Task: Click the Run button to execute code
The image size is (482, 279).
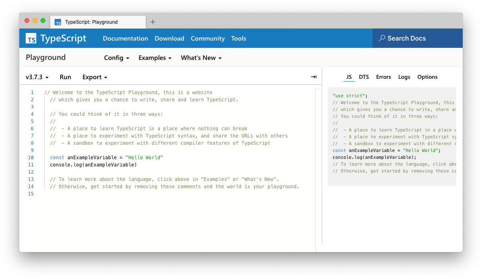Action: click(x=65, y=77)
